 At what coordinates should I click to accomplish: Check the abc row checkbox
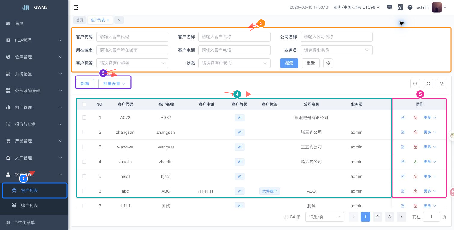84,191
